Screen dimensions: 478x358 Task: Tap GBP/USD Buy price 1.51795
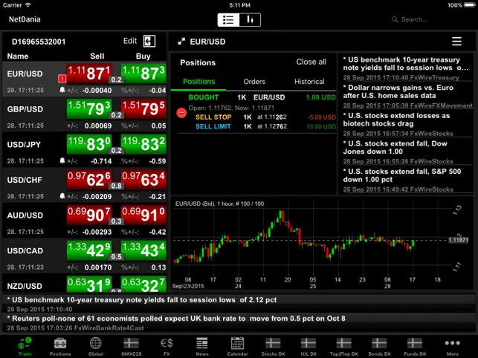(143, 108)
